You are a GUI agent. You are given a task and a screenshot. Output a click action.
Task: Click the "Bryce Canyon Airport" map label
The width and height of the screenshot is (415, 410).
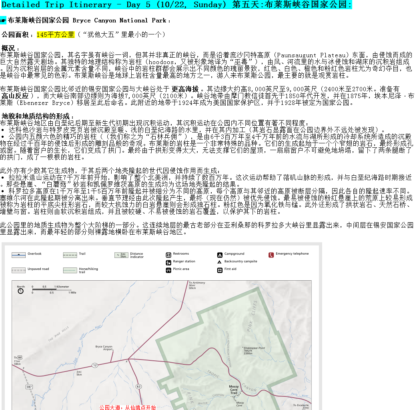104,348
